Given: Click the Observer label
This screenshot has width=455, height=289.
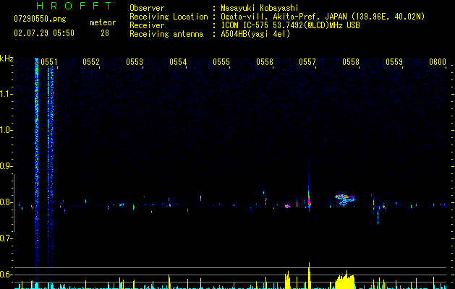Looking at the screenshot, I should tap(147, 8).
